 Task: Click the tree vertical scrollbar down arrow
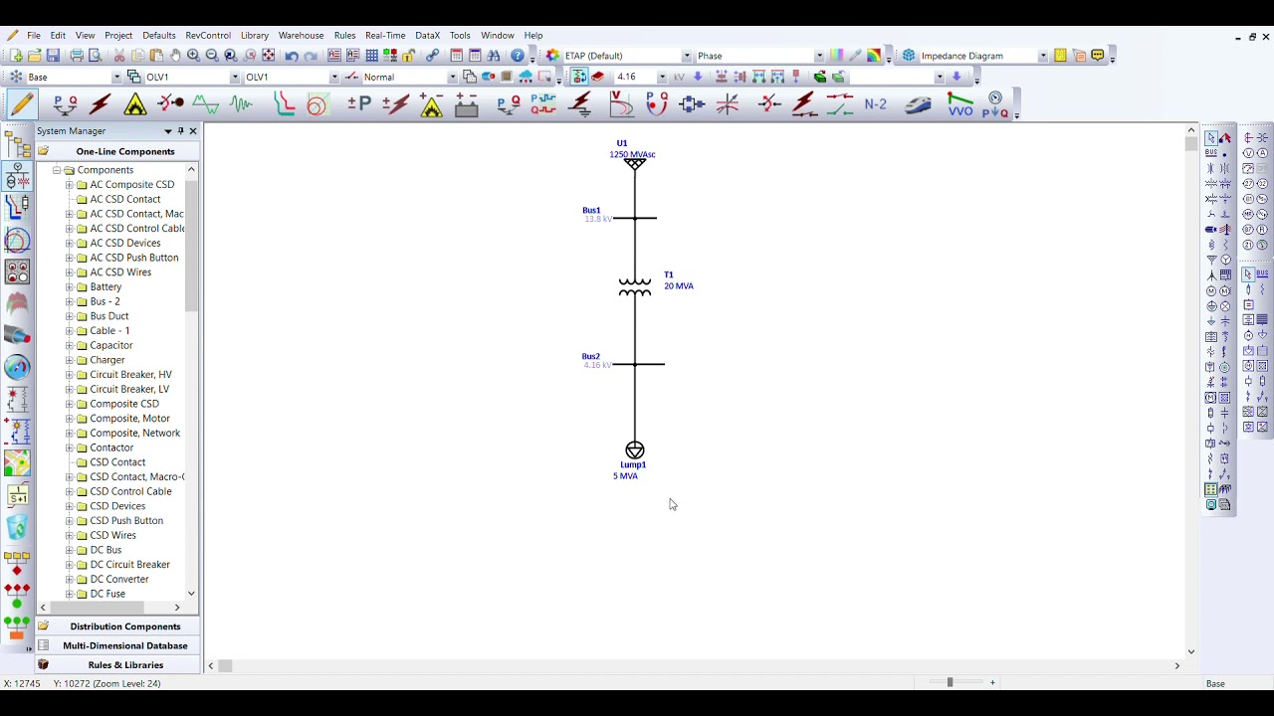tap(191, 594)
